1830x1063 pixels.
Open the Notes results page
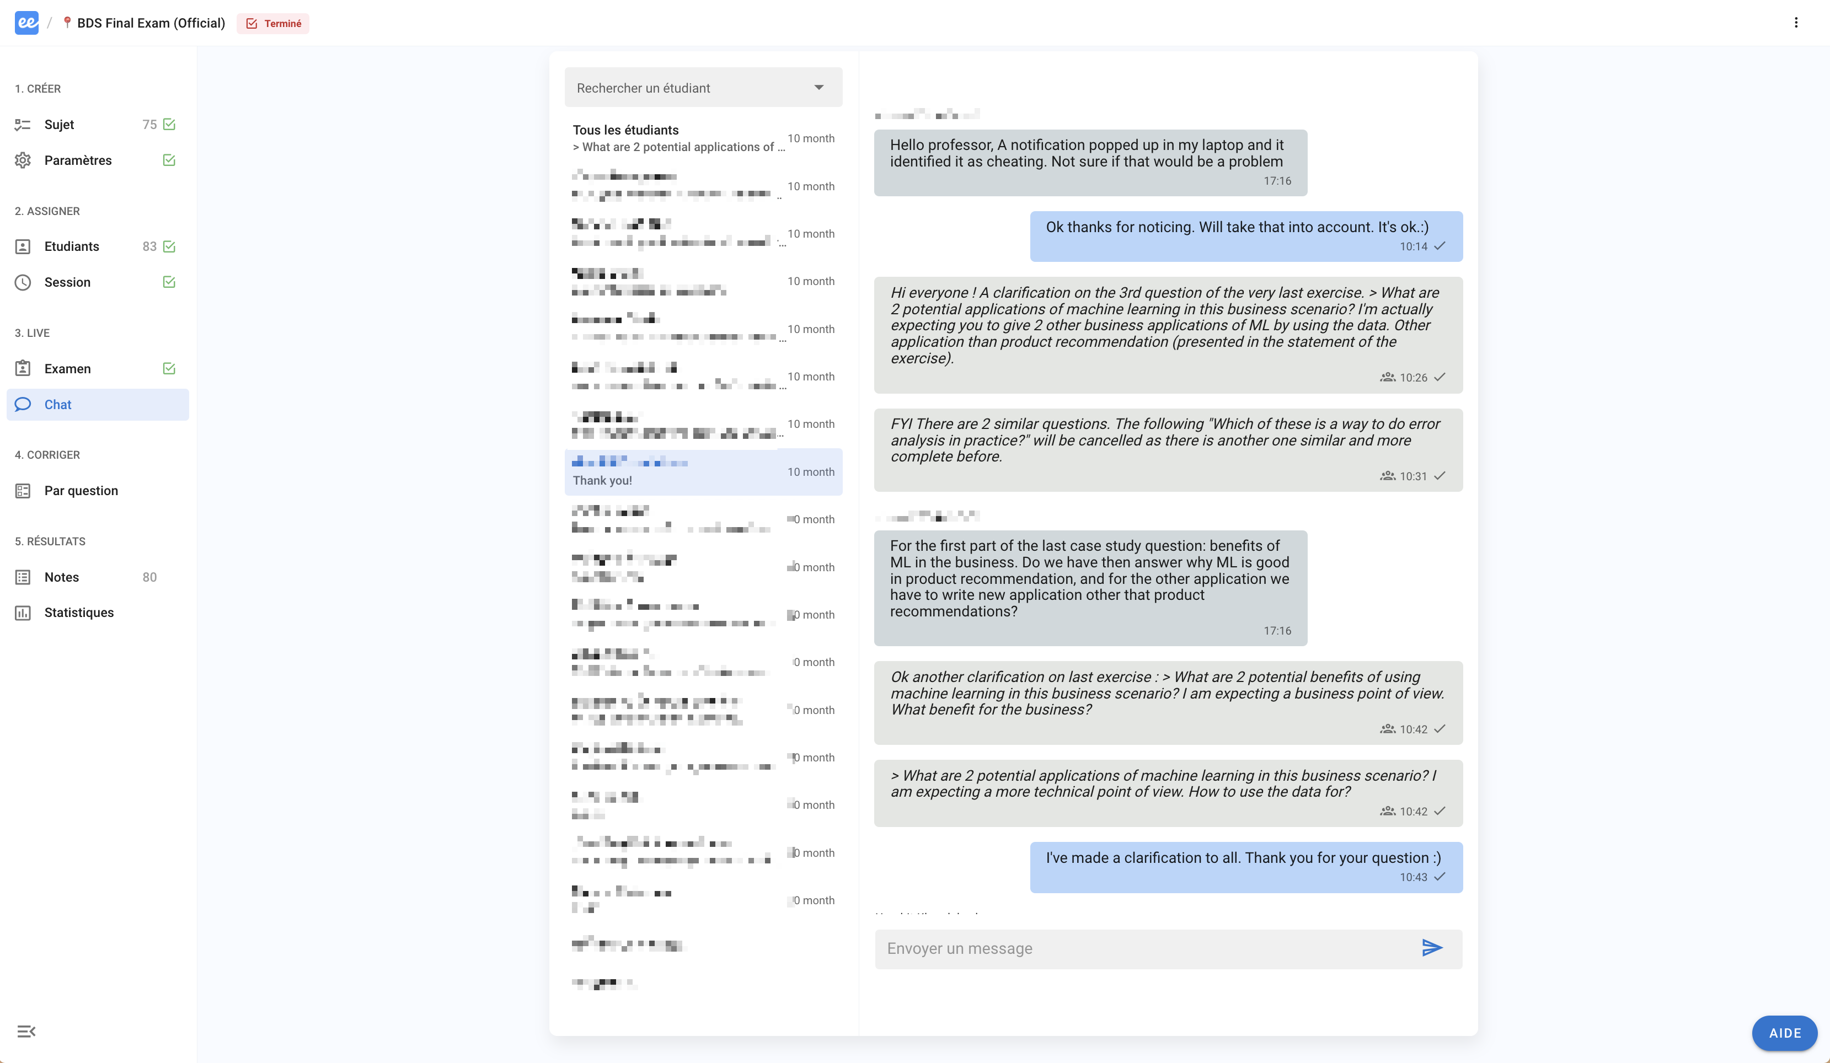click(61, 577)
